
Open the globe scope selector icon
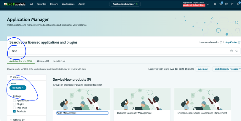coord(215,4)
